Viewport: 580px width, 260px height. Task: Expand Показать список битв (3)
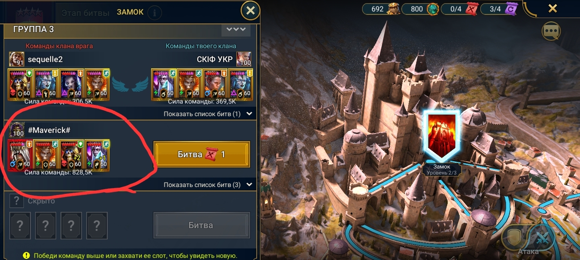coord(207,184)
